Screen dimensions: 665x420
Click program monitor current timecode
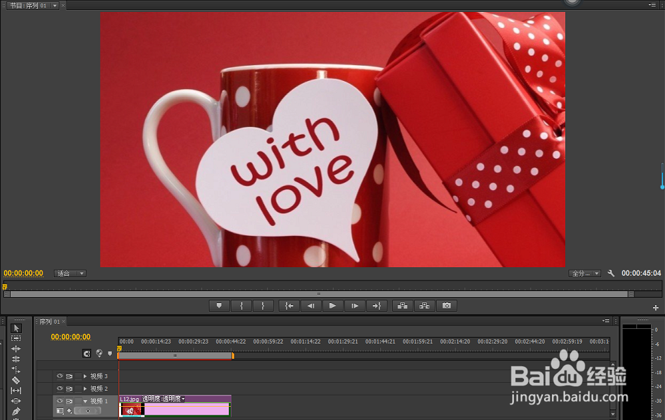(23, 273)
